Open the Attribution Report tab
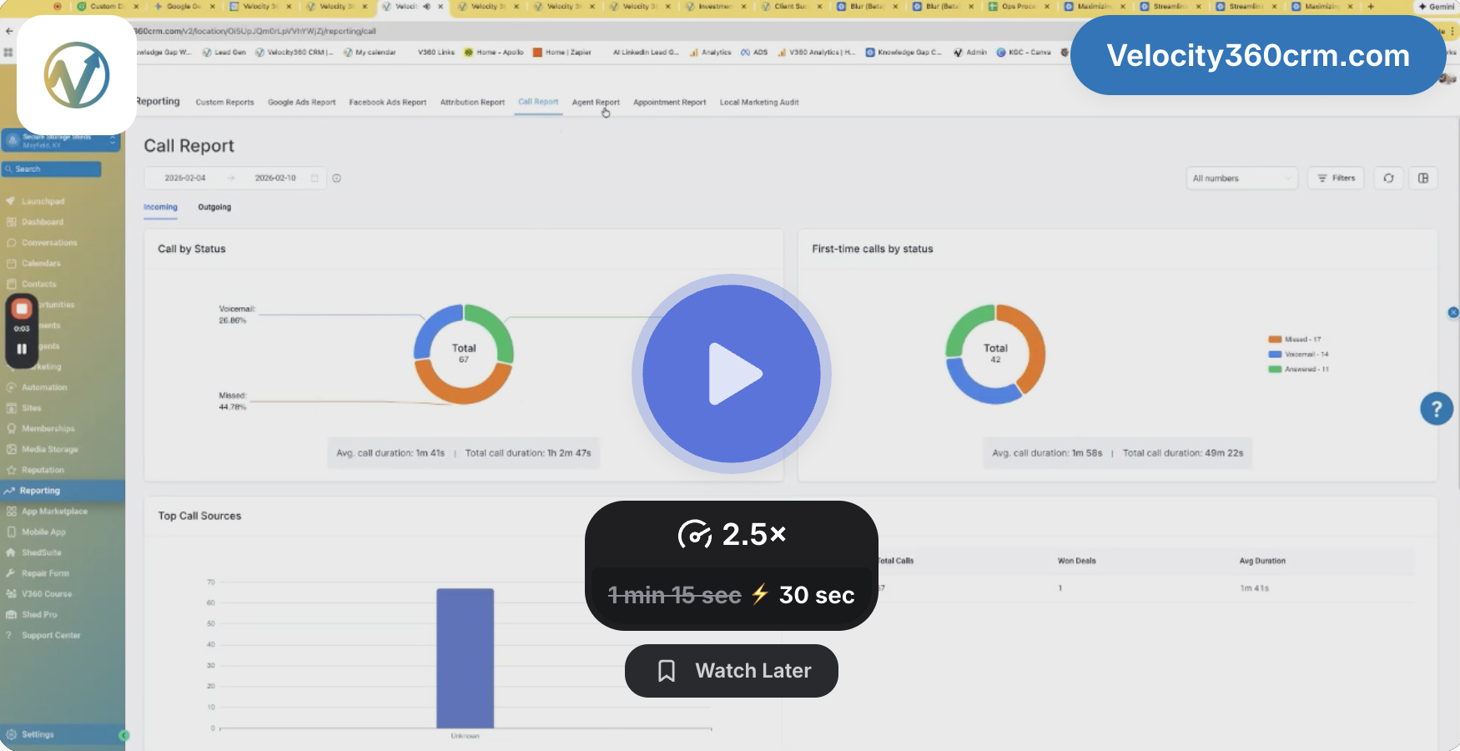The image size is (1460, 751). pyautogui.click(x=472, y=103)
